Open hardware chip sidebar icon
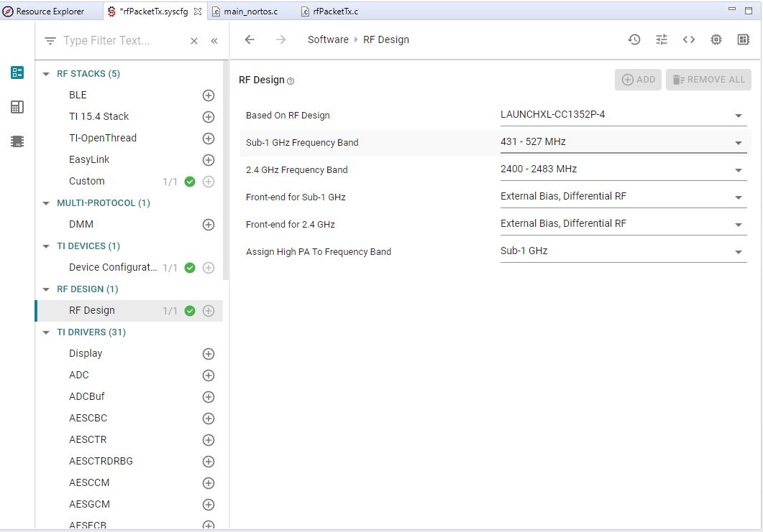Screen dimensions: 763x532 tap(17, 141)
